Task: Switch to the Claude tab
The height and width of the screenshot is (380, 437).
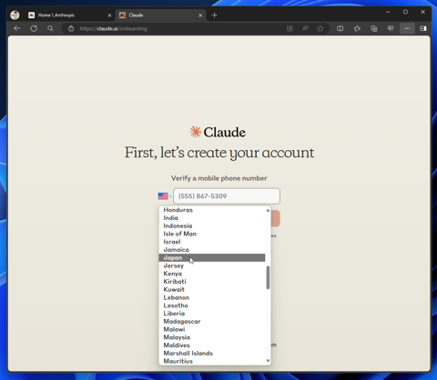Action: (161, 15)
